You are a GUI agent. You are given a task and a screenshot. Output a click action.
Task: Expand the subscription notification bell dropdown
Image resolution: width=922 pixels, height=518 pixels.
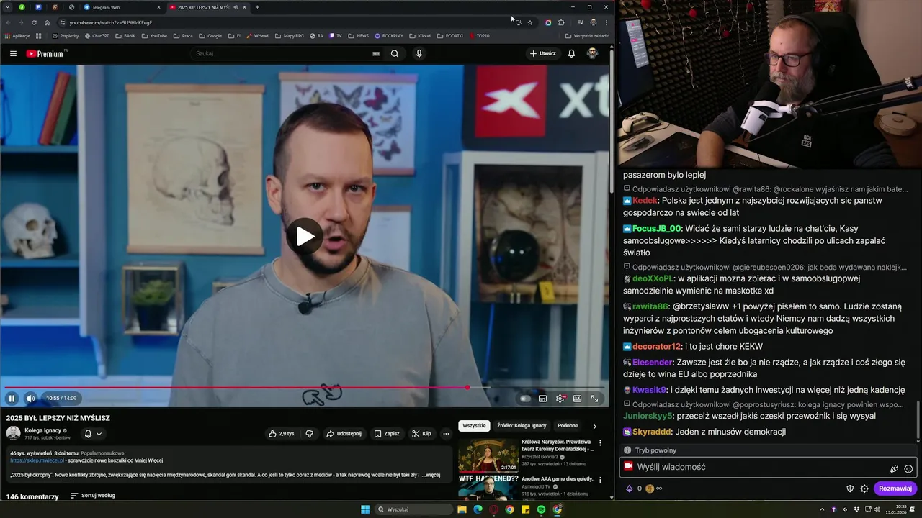[x=93, y=434]
